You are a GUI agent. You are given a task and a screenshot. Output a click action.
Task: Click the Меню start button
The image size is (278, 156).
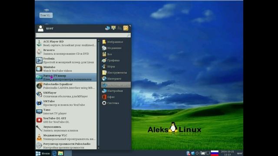[43, 153]
